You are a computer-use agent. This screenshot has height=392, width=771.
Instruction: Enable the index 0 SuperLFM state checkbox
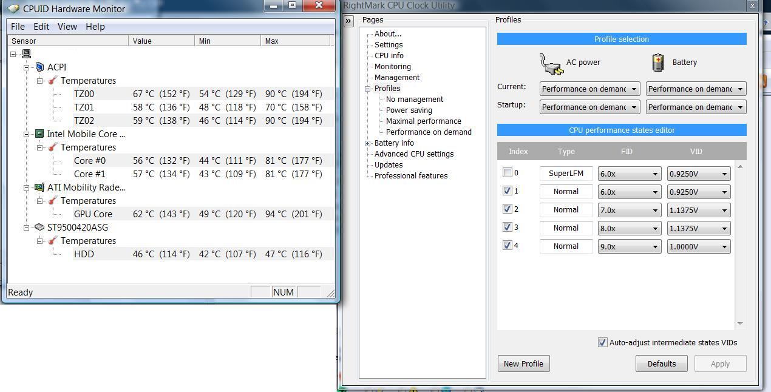[x=508, y=172]
